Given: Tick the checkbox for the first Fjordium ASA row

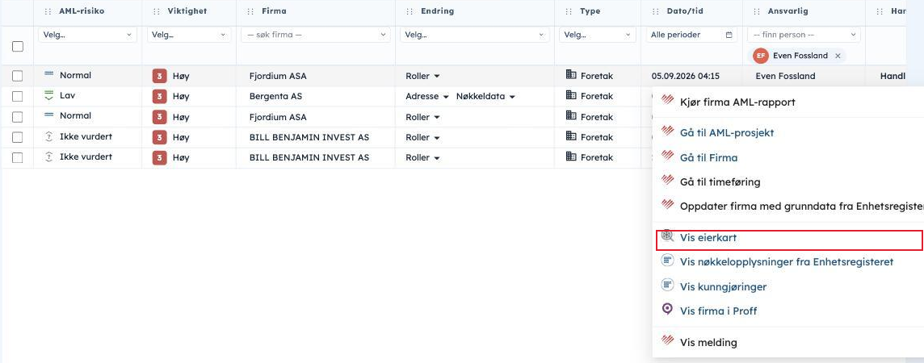Looking at the screenshot, I should [x=18, y=76].
